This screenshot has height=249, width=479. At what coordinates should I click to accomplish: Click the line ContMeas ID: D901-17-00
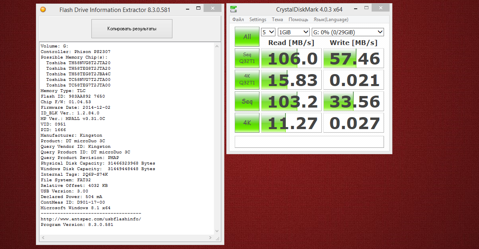coord(73,202)
